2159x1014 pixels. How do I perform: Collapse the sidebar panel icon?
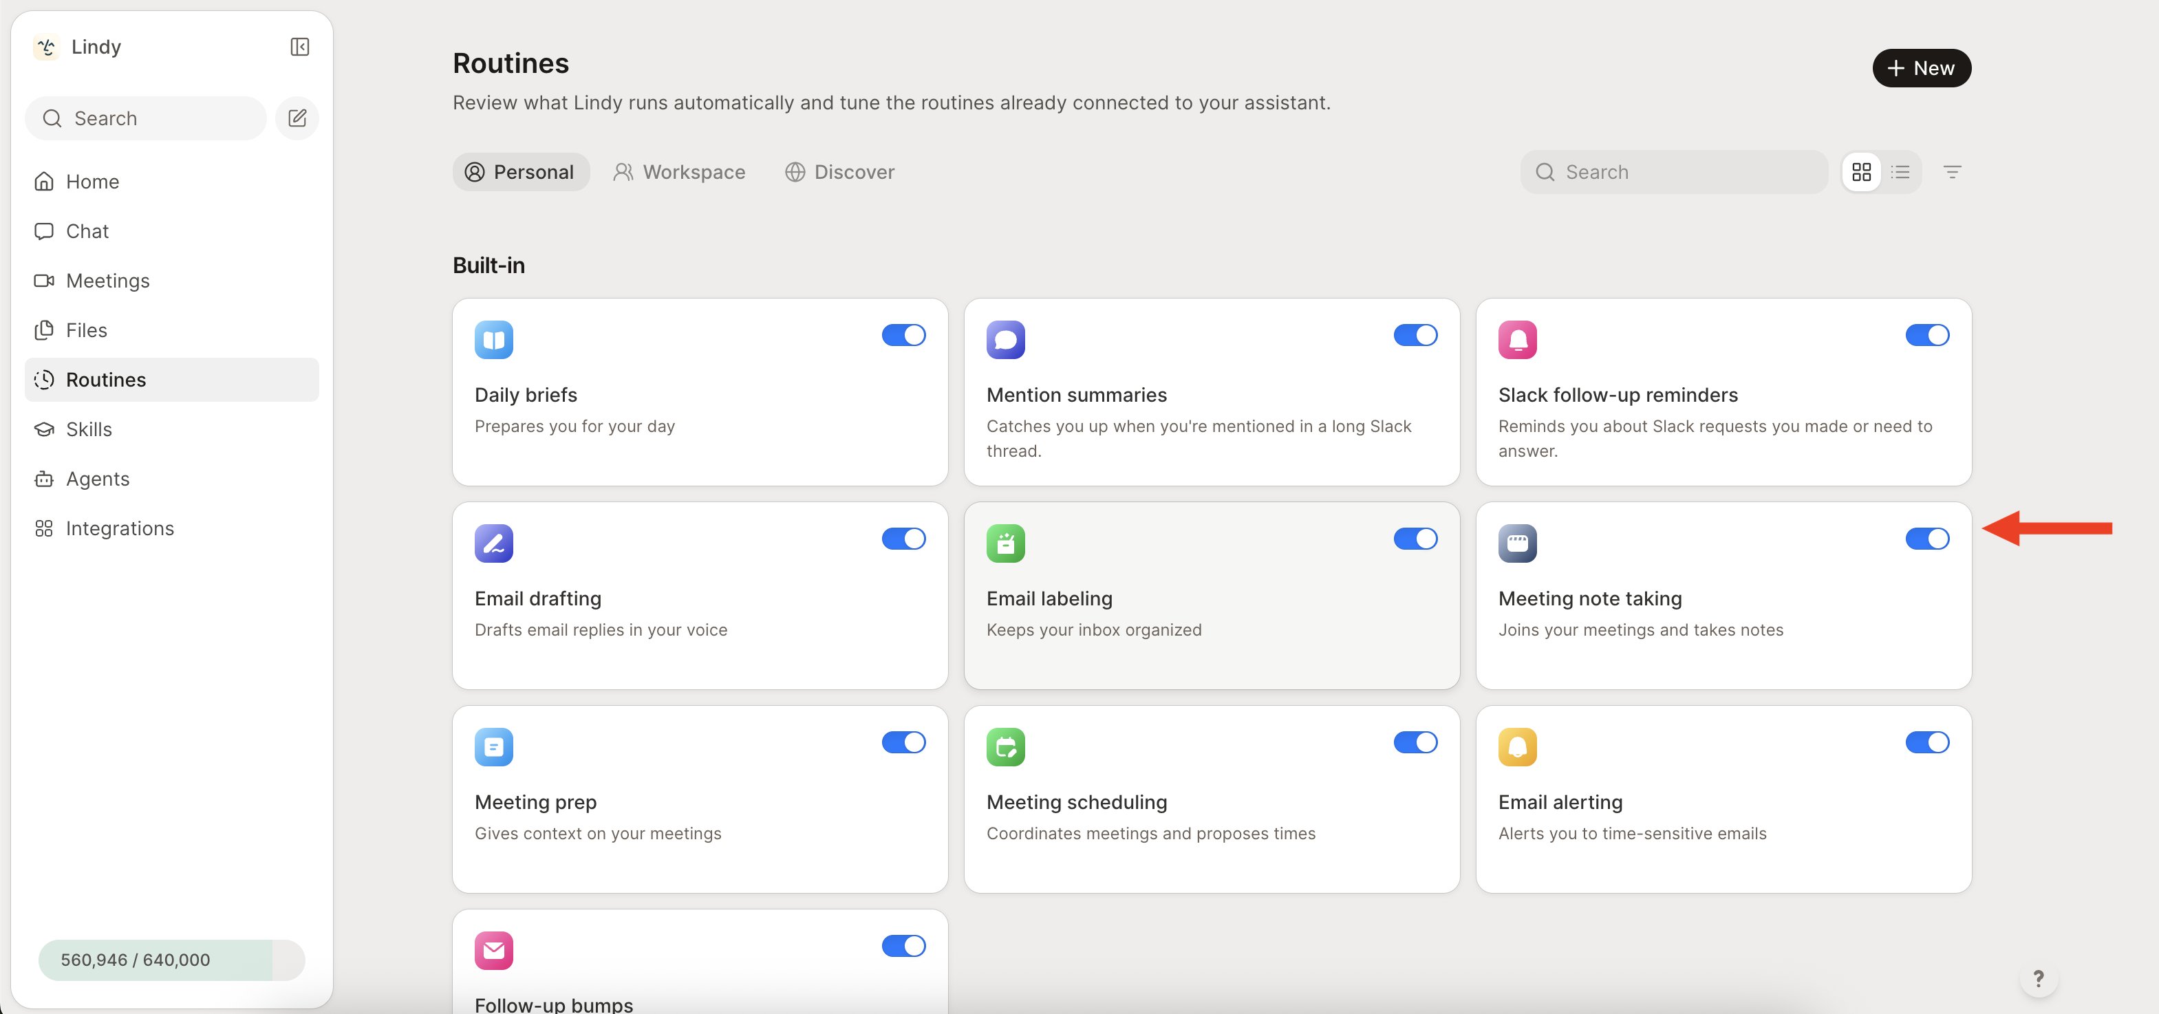[x=299, y=47]
